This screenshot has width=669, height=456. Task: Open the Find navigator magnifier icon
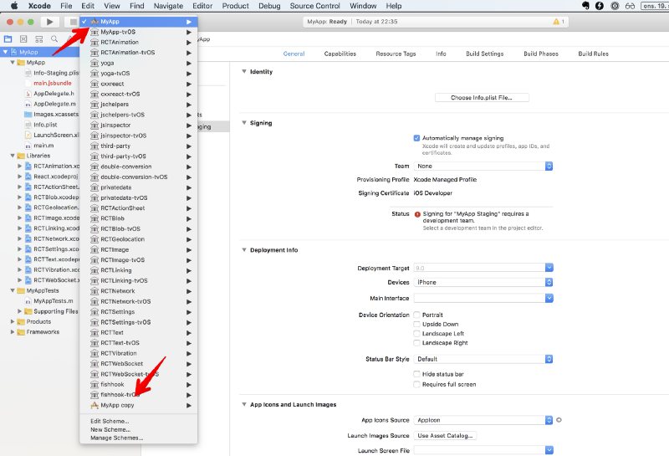[x=54, y=38]
